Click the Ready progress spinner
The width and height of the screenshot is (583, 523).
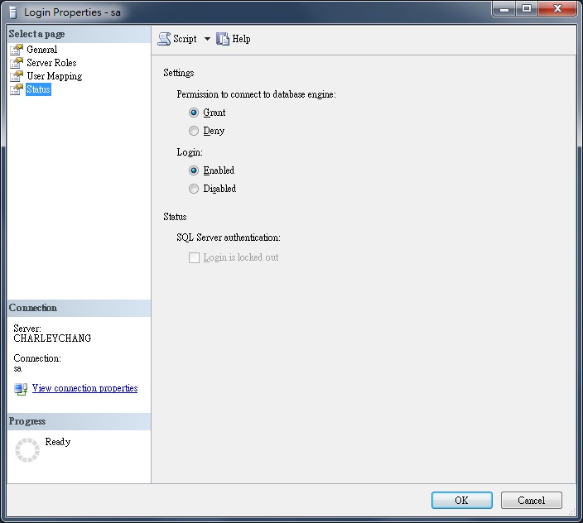click(x=27, y=450)
